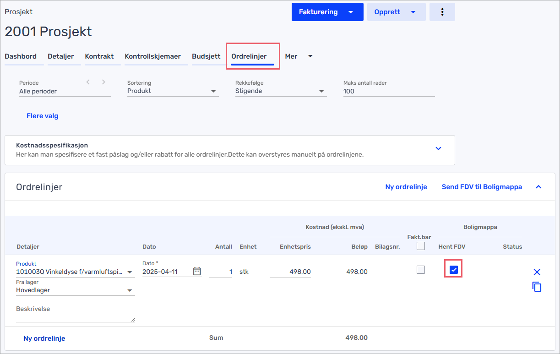This screenshot has height=354, width=560.
Task: Click the Maks antall rader field
Action: click(x=389, y=91)
